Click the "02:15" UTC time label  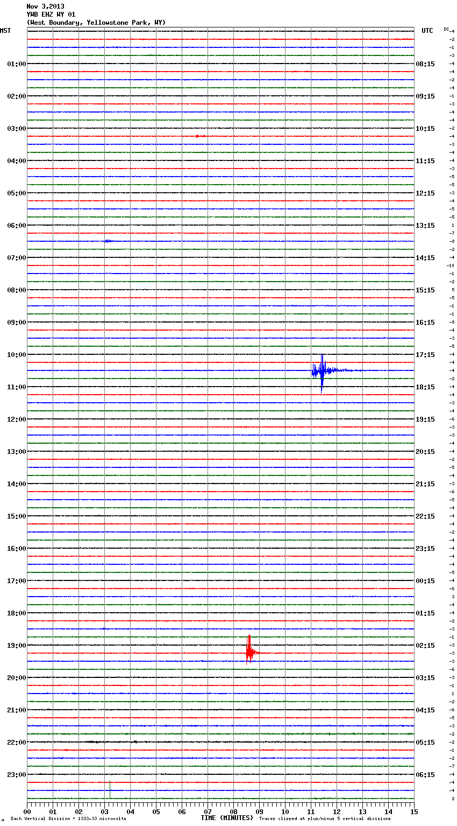pyautogui.click(x=425, y=646)
